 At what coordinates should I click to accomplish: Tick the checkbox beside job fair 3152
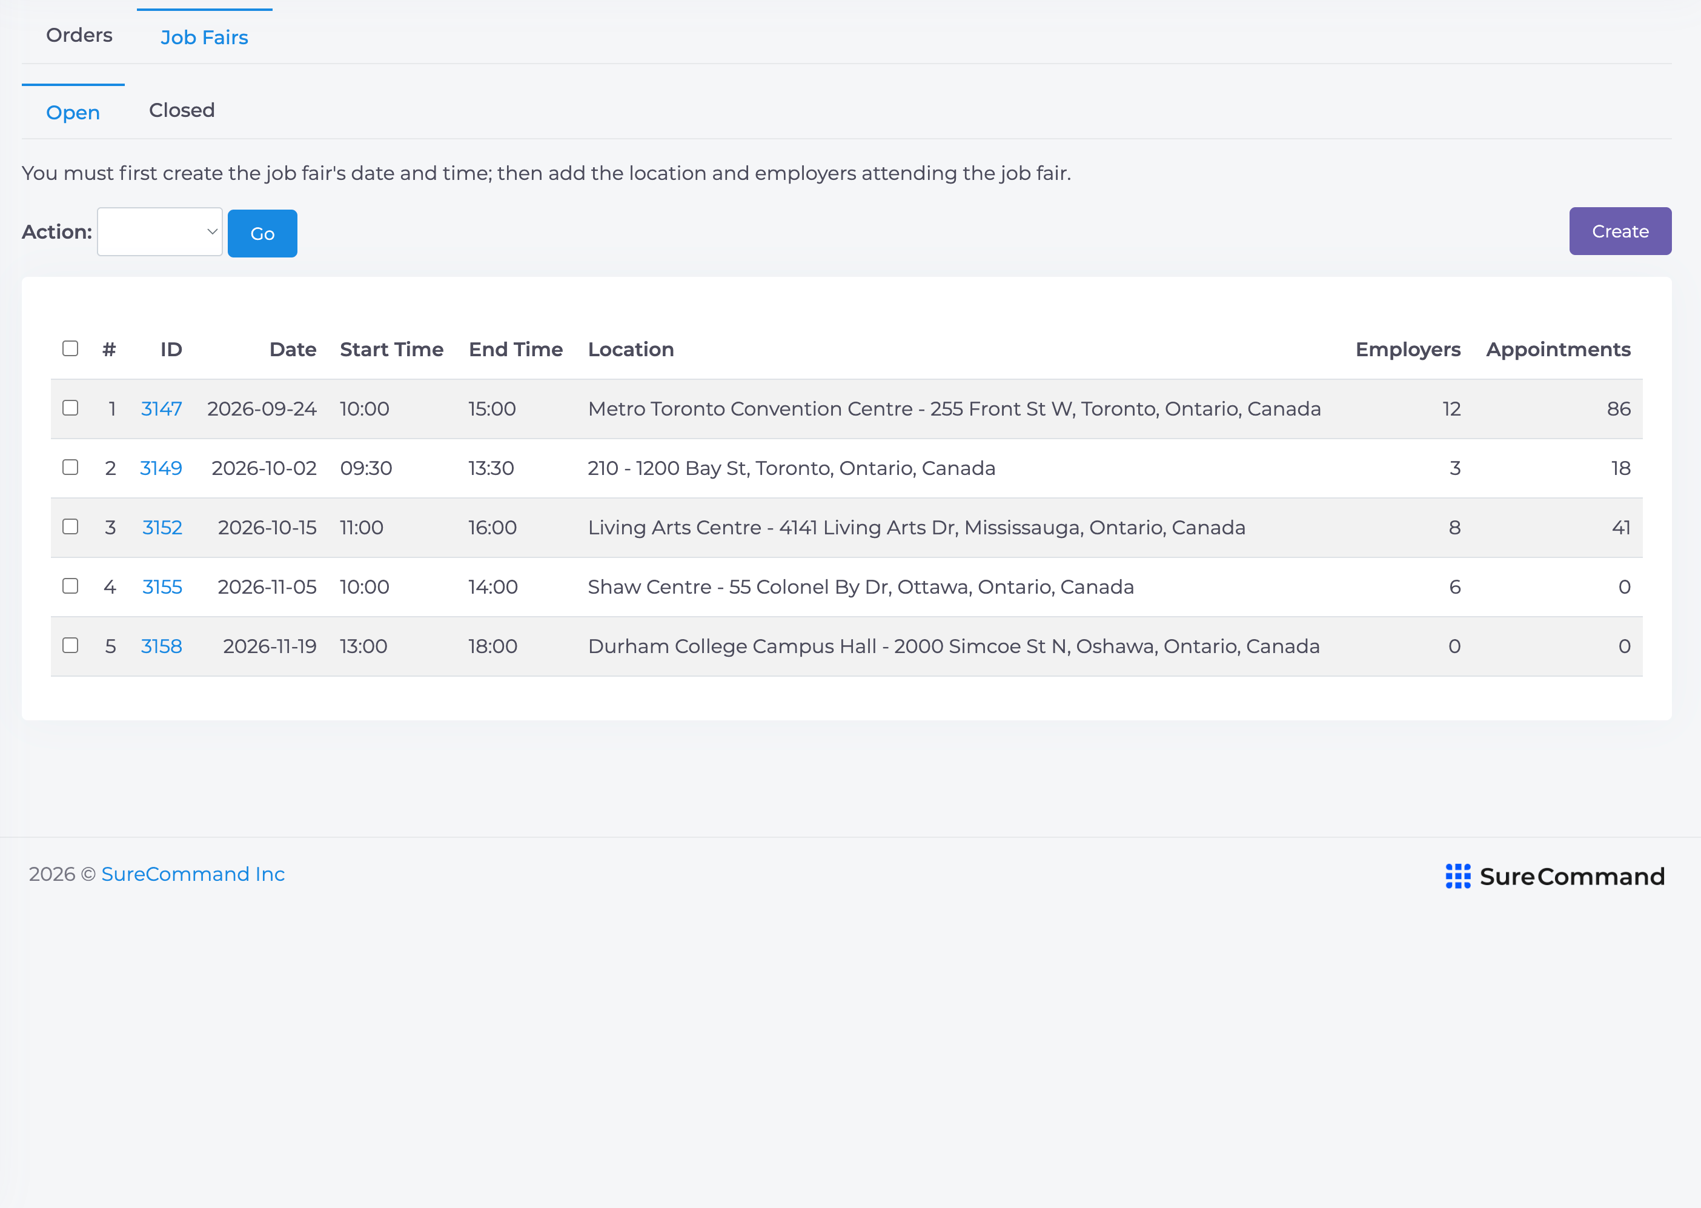tap(71, 526)
